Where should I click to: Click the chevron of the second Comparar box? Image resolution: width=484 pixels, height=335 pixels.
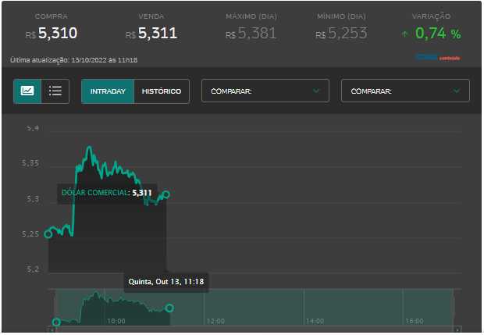pyautogui.click(x=457, y=91)
